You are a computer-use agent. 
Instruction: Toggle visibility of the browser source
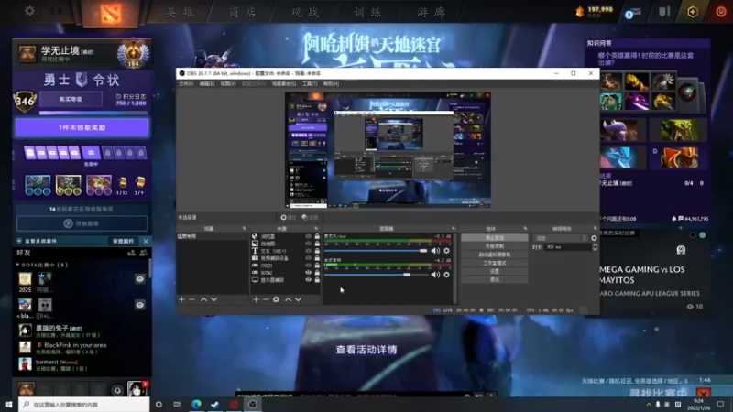[x=308, y=236]
